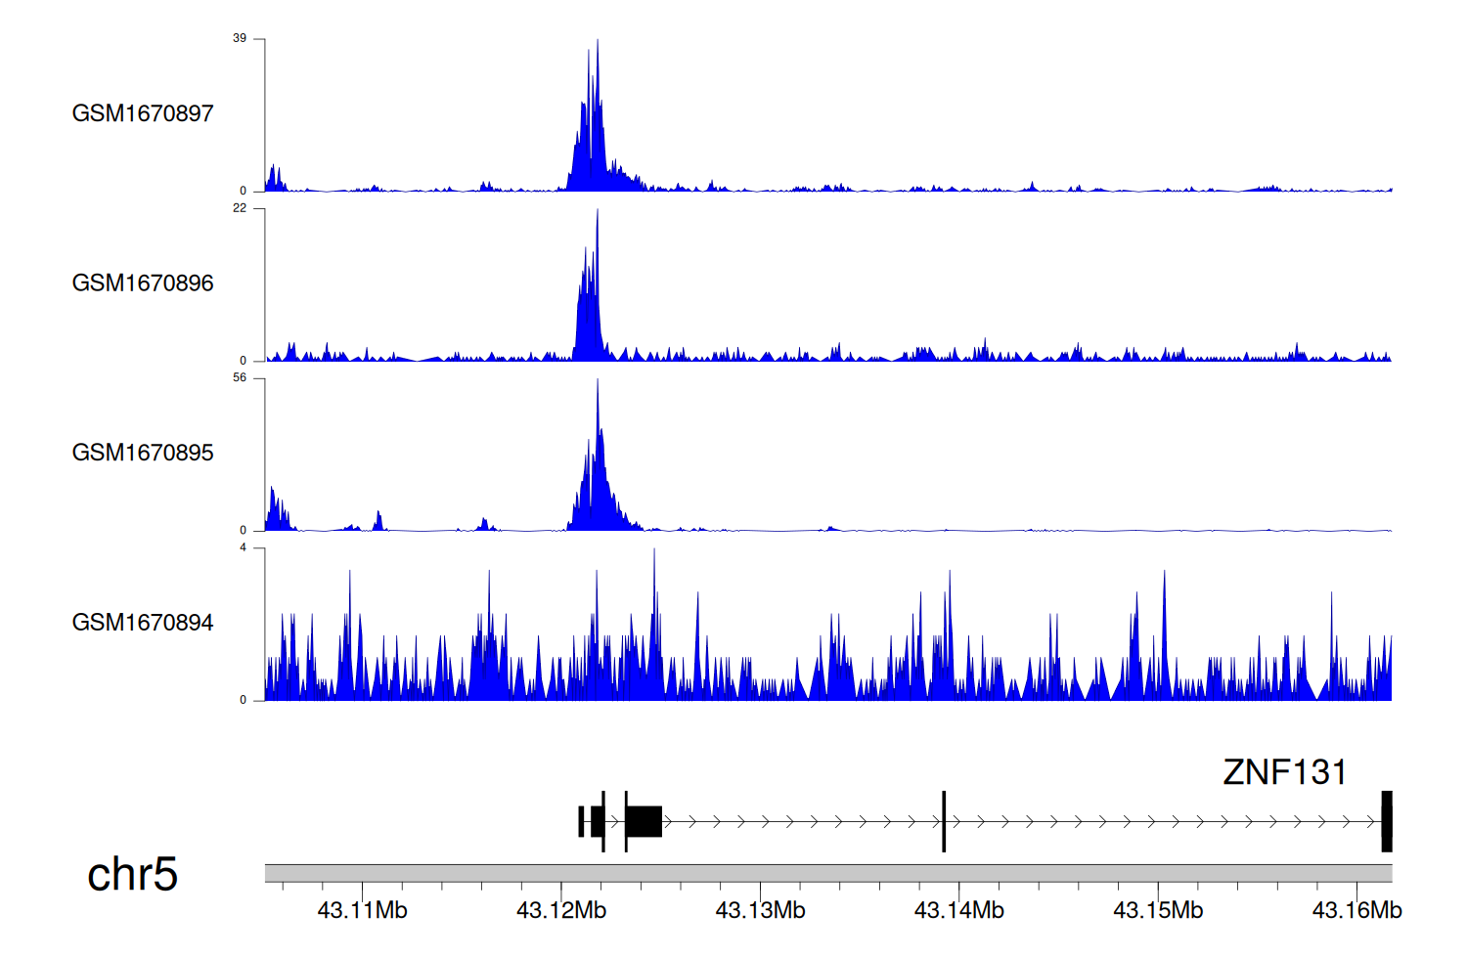Click the GSM1670897 track label
1467x958 pixels.
(143, 113)
